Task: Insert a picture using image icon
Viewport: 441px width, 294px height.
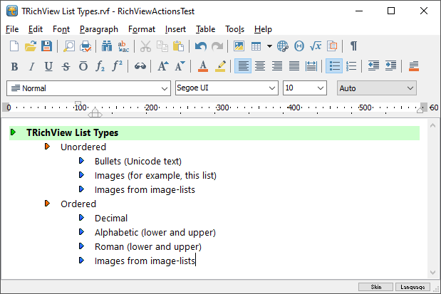Action: point(239,46)
